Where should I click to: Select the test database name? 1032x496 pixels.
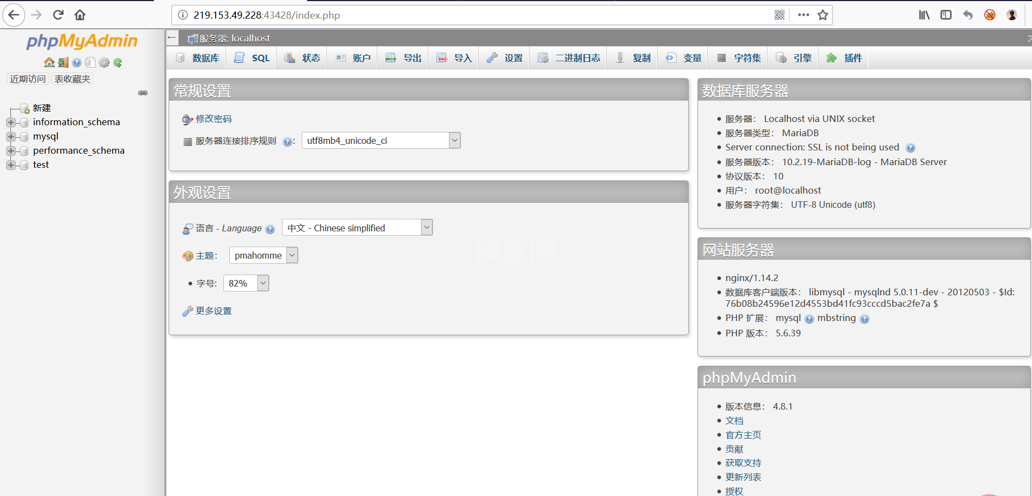click(x=41, y=165)
